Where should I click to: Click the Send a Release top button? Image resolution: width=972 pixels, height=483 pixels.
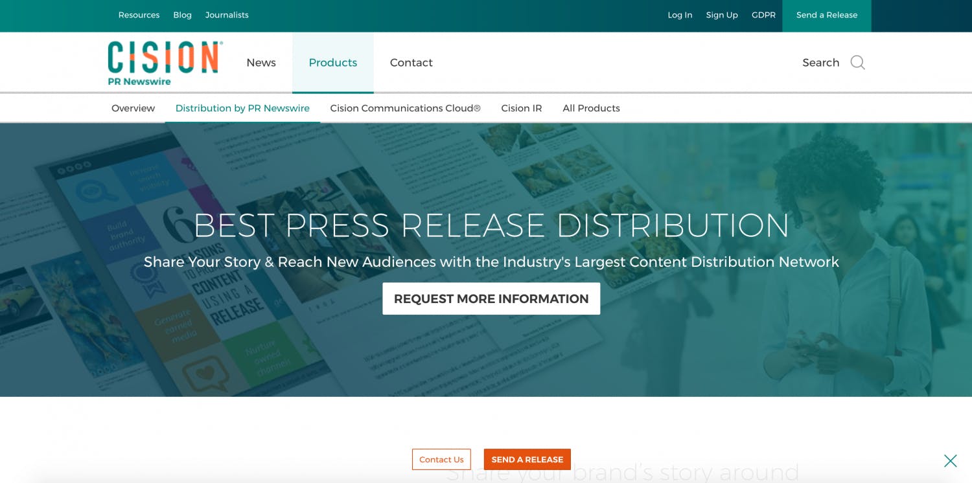[827, 16]
